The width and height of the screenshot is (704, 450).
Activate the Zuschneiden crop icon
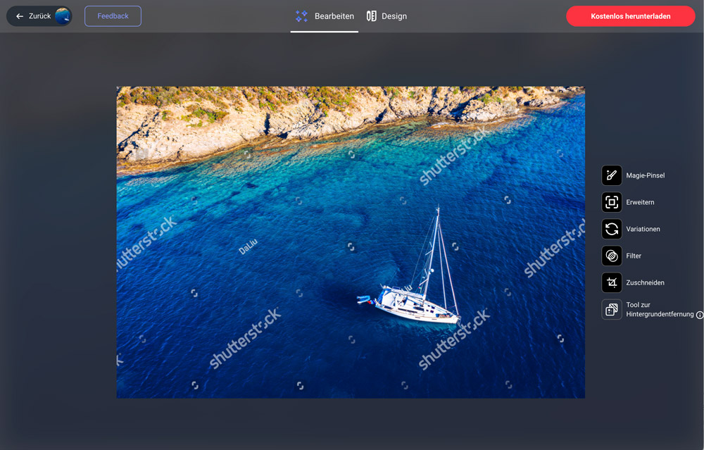coord(611,282)
